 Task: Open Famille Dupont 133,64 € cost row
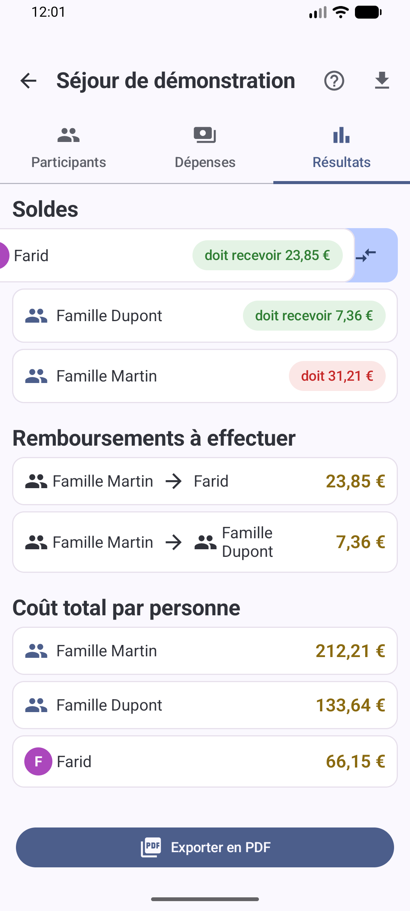[205, 705]
